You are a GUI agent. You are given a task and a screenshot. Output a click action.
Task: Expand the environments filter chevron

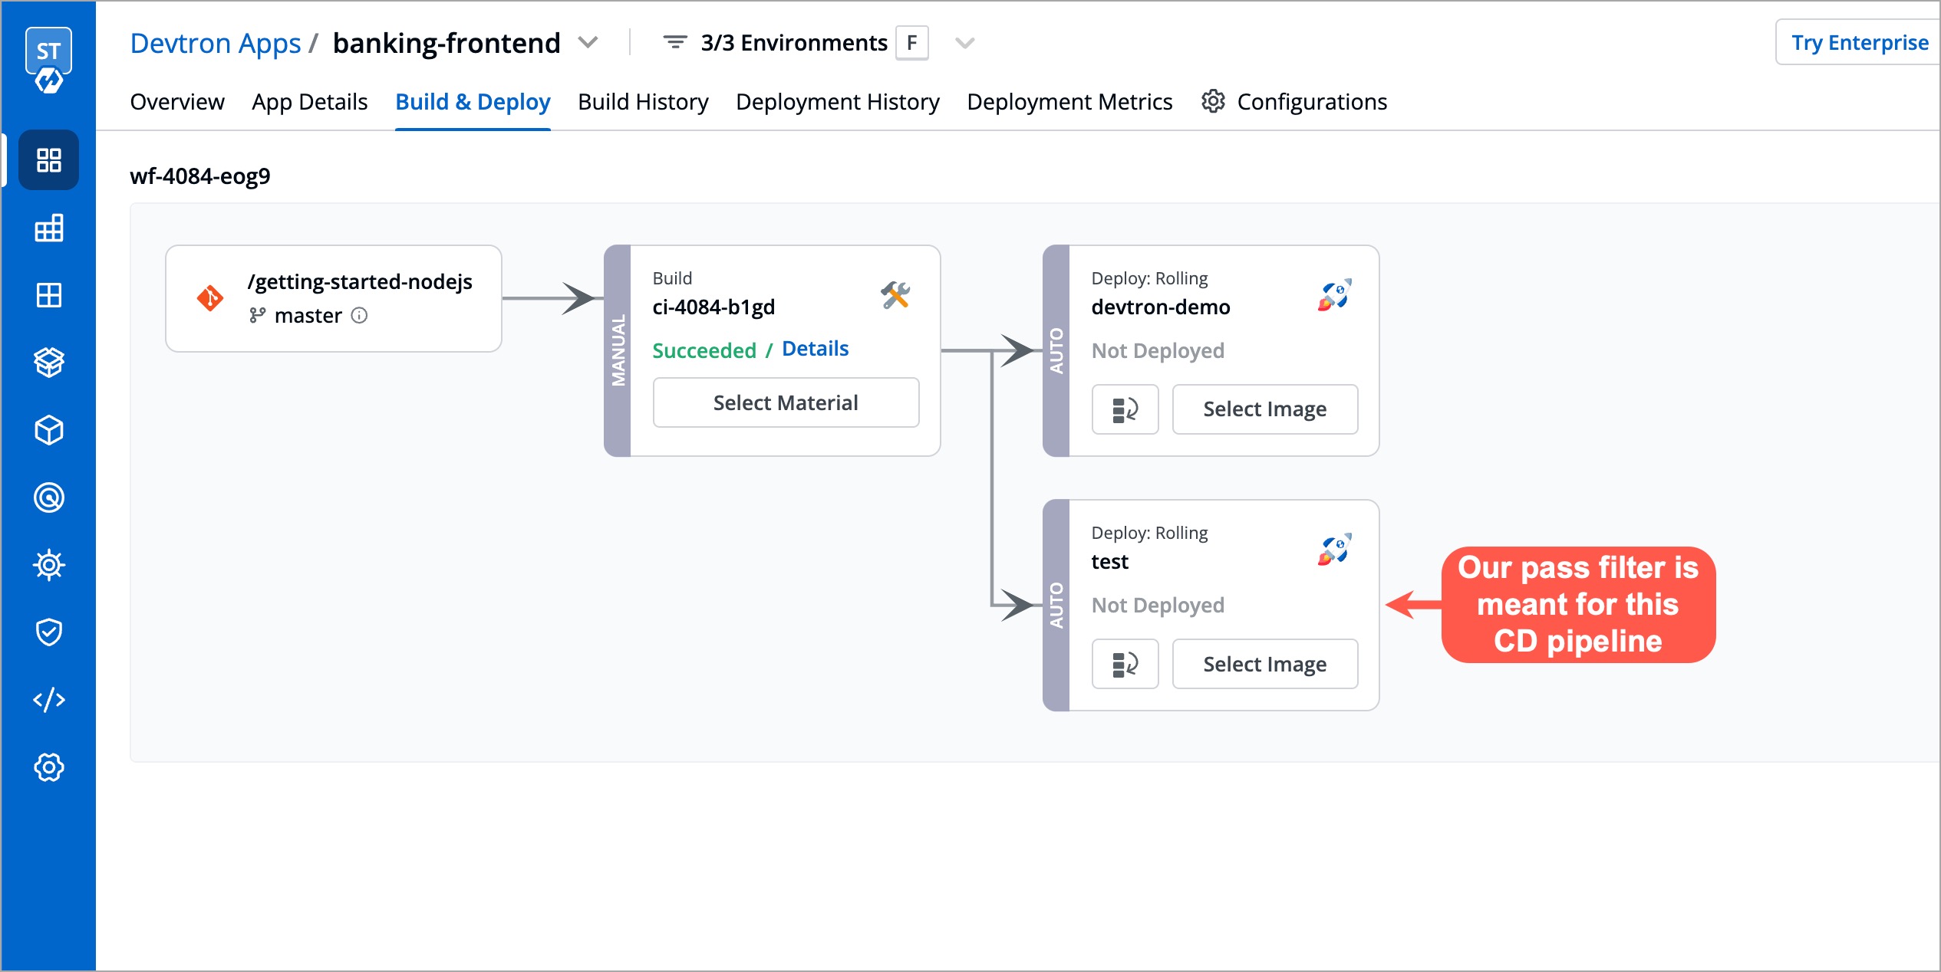[x=965, y=43]
